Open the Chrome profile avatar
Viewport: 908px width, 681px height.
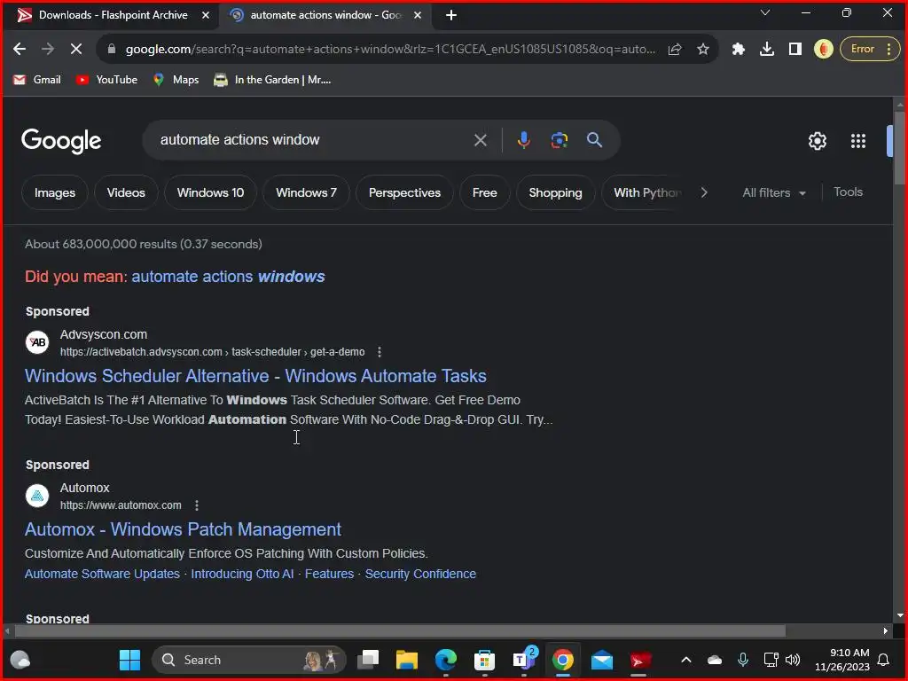[823, 50]
